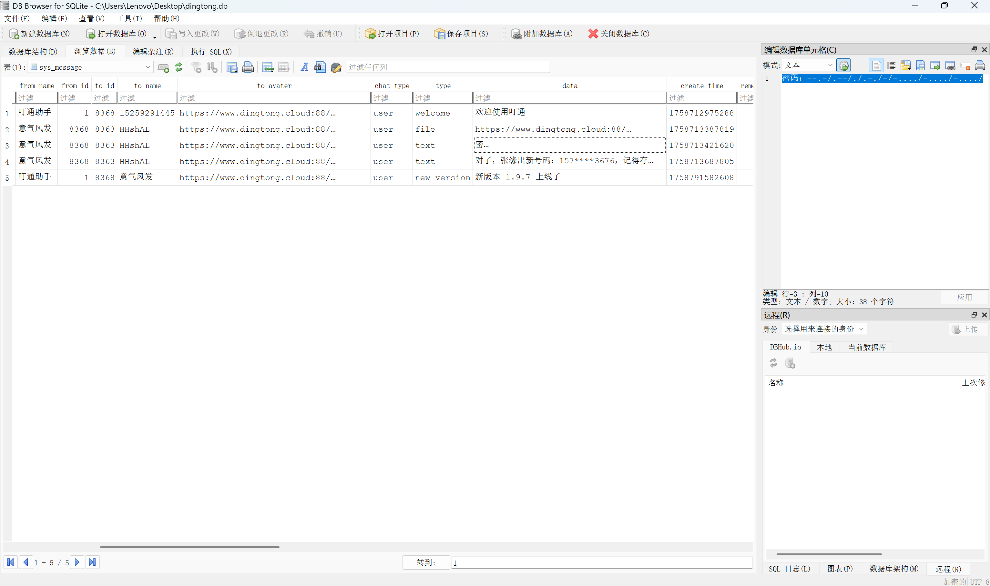
Task: Click the change font A icon
Action: click(304, 67)
